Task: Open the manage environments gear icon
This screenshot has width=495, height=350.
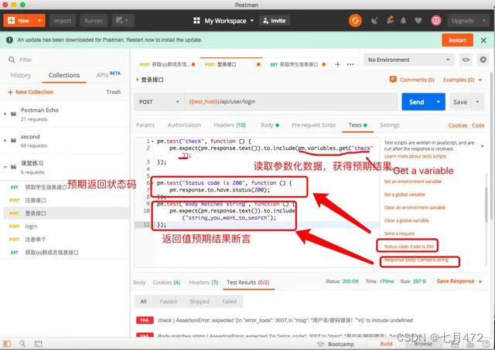Action: click(x=483, y=59)
